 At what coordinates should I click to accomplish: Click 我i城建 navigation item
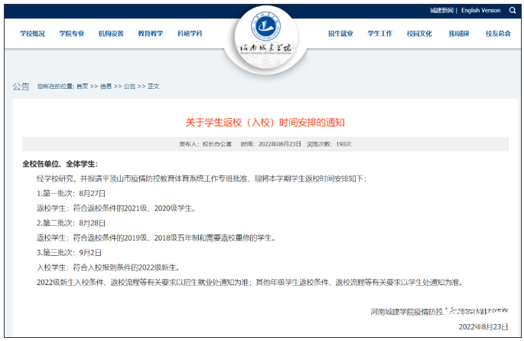(459, 34)
